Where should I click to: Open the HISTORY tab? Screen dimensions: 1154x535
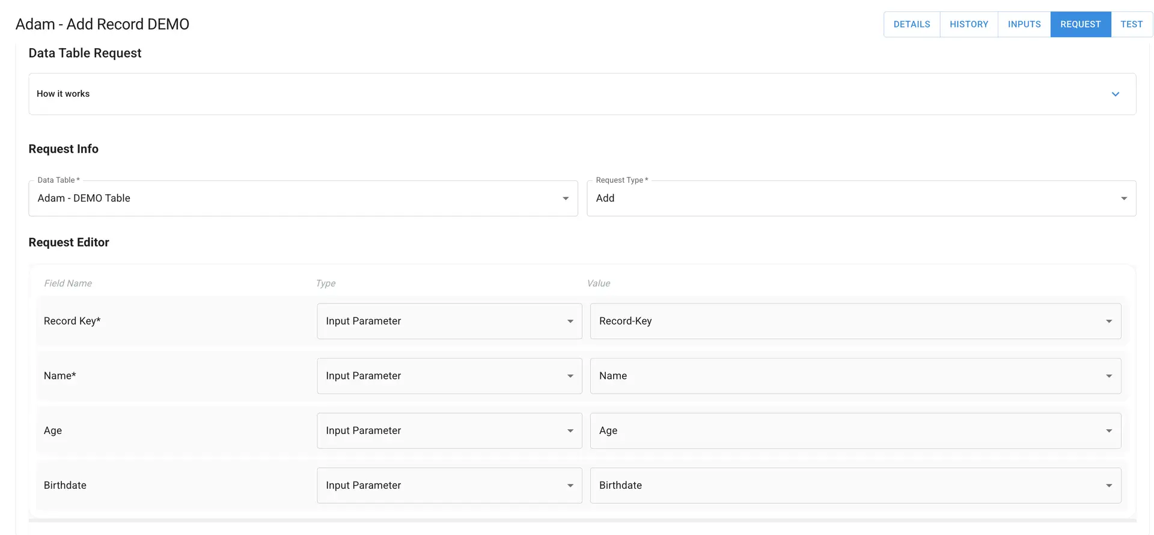click(x=969, y=25)
